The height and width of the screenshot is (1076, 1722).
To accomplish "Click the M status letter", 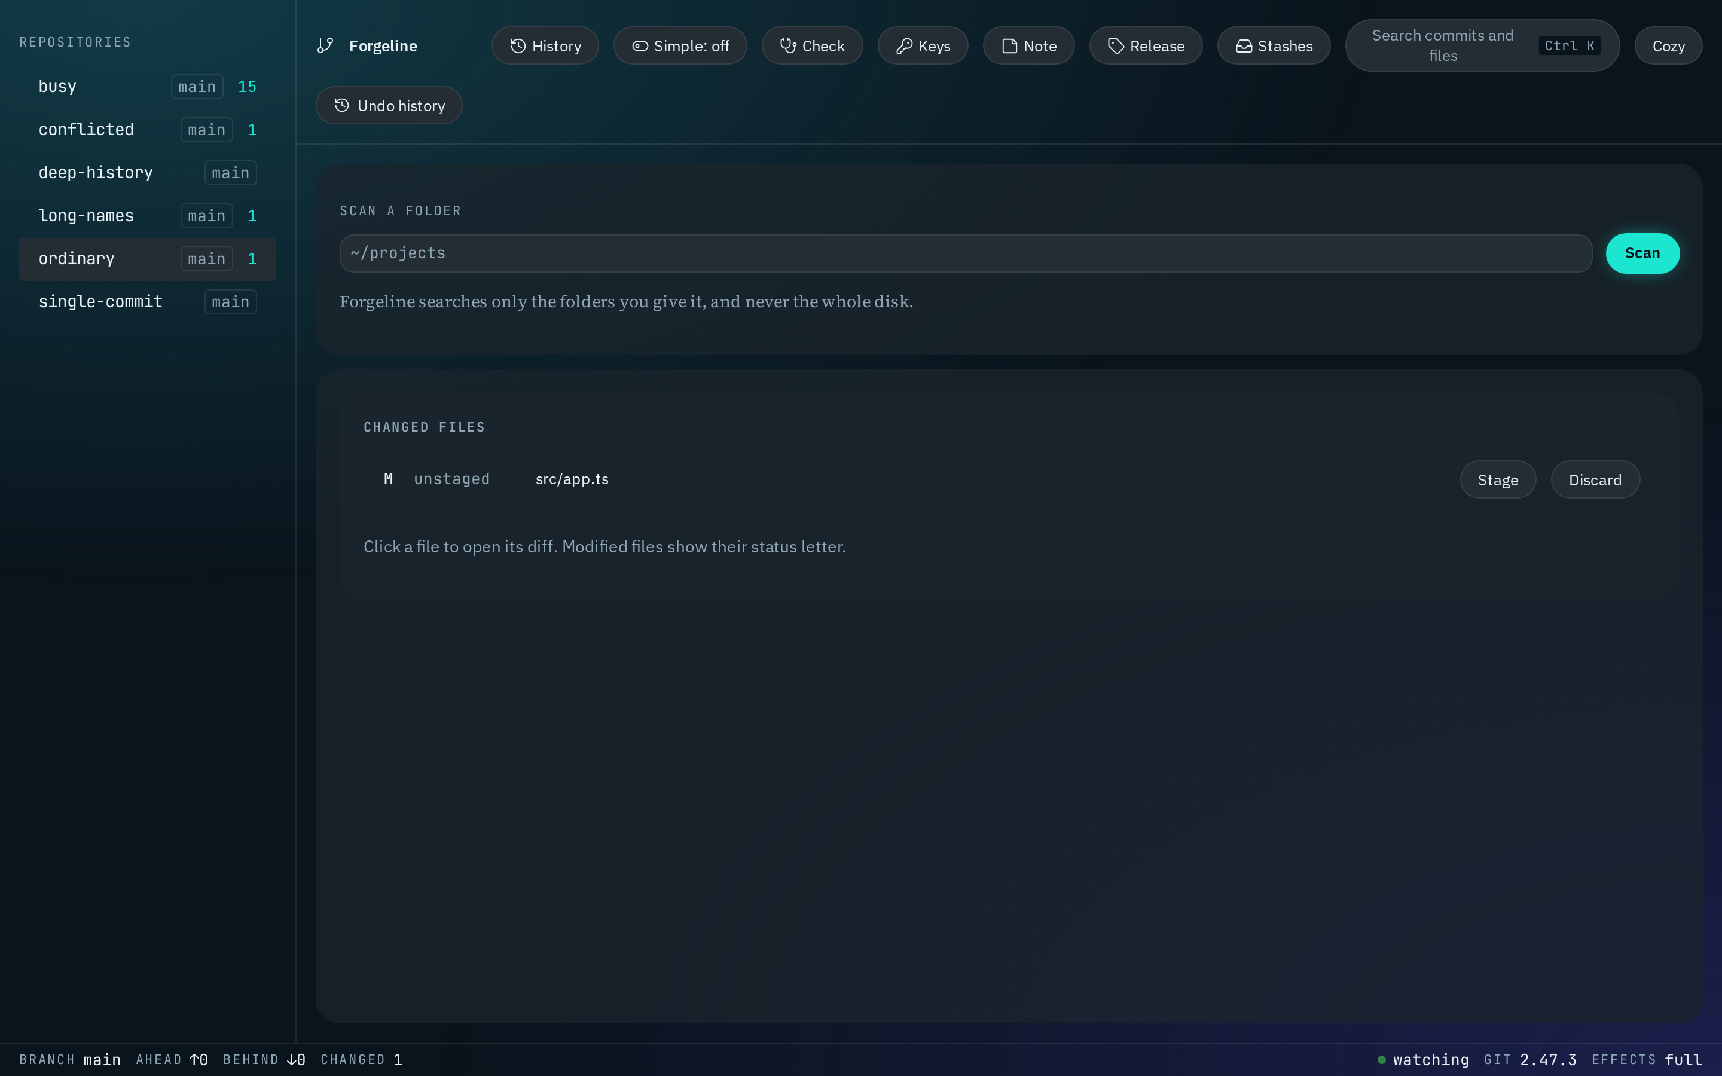I will click(x=389, y=479).
